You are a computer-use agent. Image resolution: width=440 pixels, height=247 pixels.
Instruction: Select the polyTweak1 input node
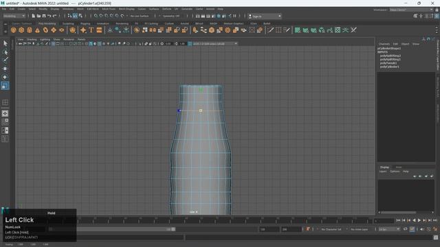pyautogui.click(x=388, y=63)
